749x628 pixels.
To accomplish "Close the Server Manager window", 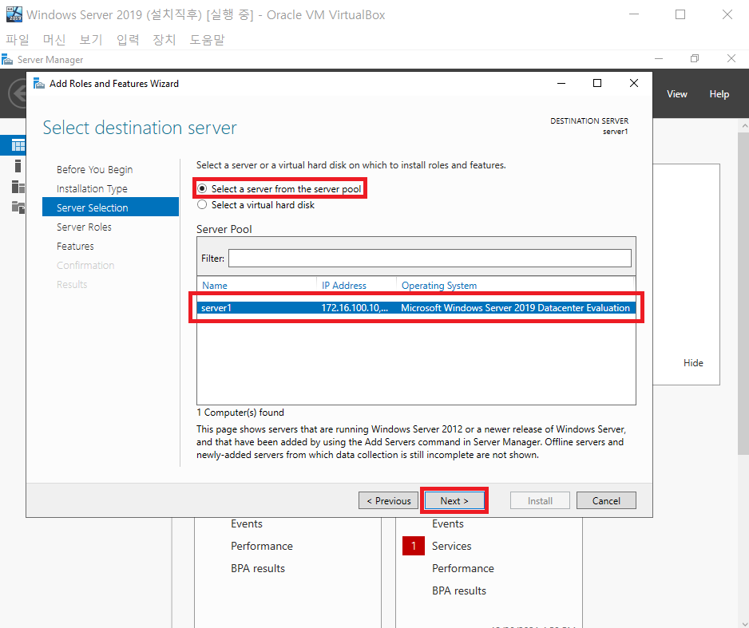I will (x=731, y=59).
